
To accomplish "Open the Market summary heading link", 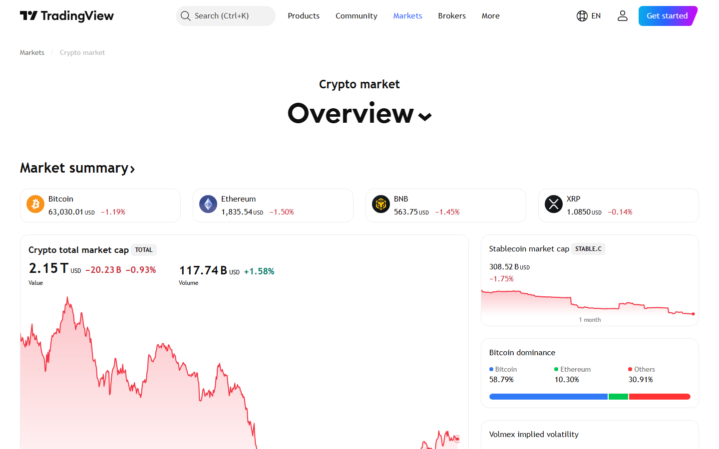I will click(x=77, y=168).
